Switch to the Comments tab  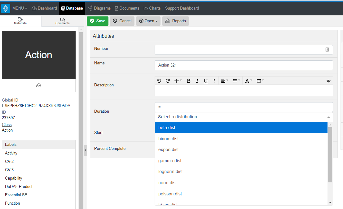62,21
